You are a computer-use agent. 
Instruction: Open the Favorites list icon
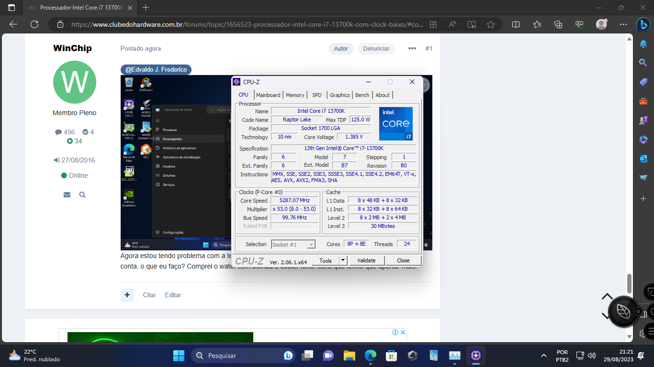click(537, 24)
